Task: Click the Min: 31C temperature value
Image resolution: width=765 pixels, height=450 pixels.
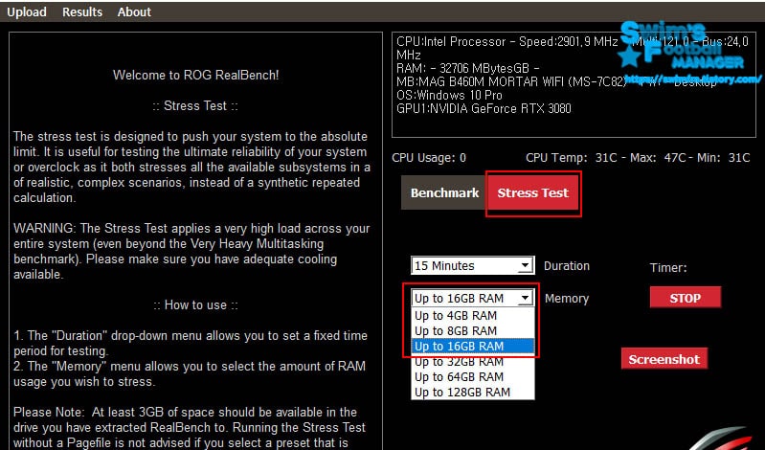Action: 723,158
